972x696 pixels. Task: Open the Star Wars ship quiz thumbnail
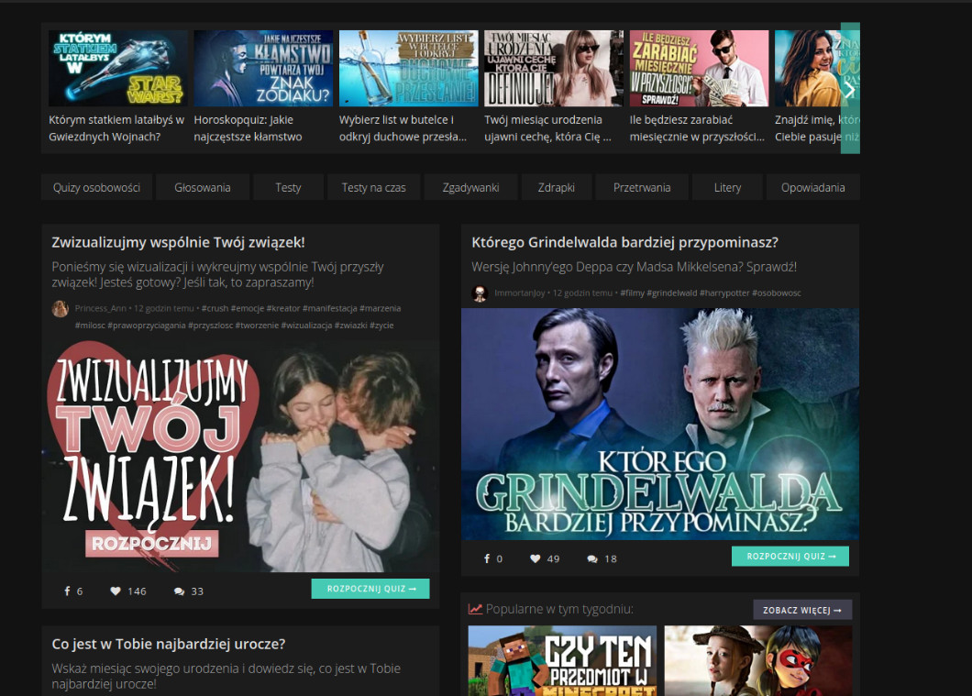[117, 69]
